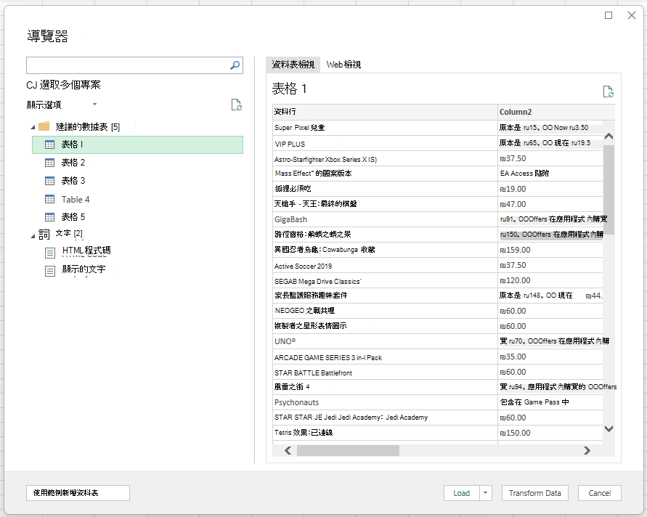The width and height of the screenshot is (647, 517).
Task: Click table icon next to 表格 3
Action: [x=49, y=181]
